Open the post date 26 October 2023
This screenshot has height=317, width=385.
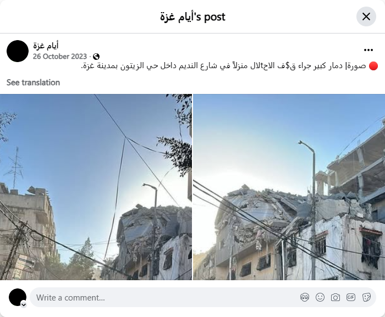(x=60, y=57)
